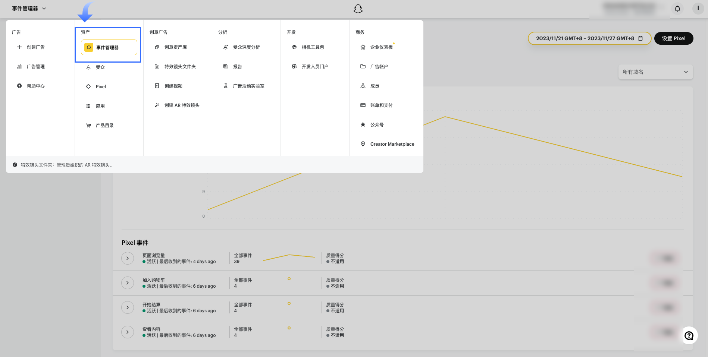Viewport: 708px width, 357px height.
Task: Click the 受众 person icon
Action: pos(88,67)
